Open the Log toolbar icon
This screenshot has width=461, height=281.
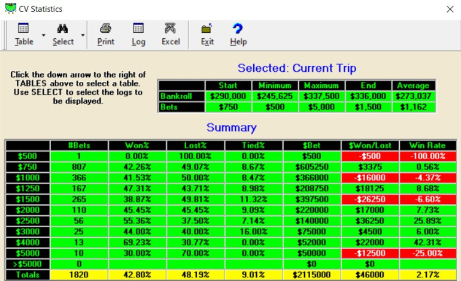click(138, 29)
